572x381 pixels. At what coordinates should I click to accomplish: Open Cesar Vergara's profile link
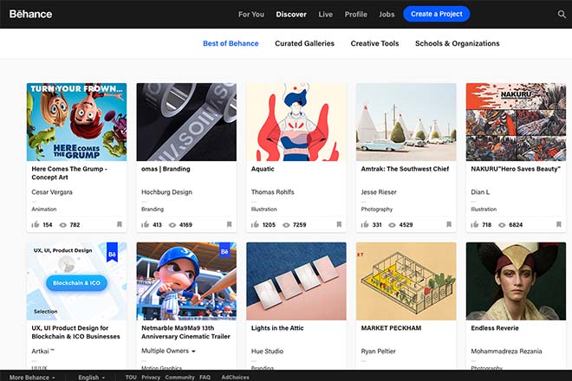(52, 191)
